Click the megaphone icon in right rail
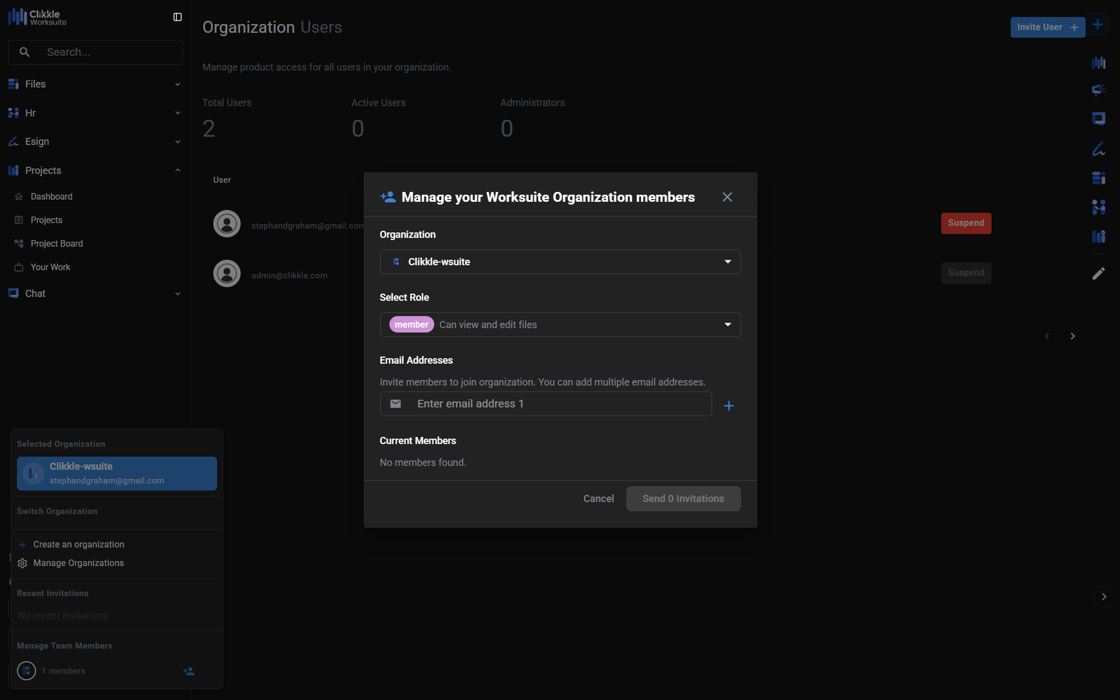Image resolution: width=1120 pixels, height=700 pixels. coord(1098,89)
